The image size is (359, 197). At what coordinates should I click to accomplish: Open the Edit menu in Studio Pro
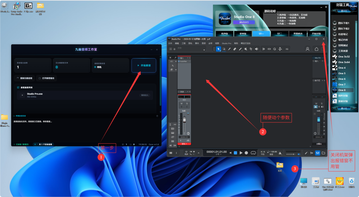point(177,43)
